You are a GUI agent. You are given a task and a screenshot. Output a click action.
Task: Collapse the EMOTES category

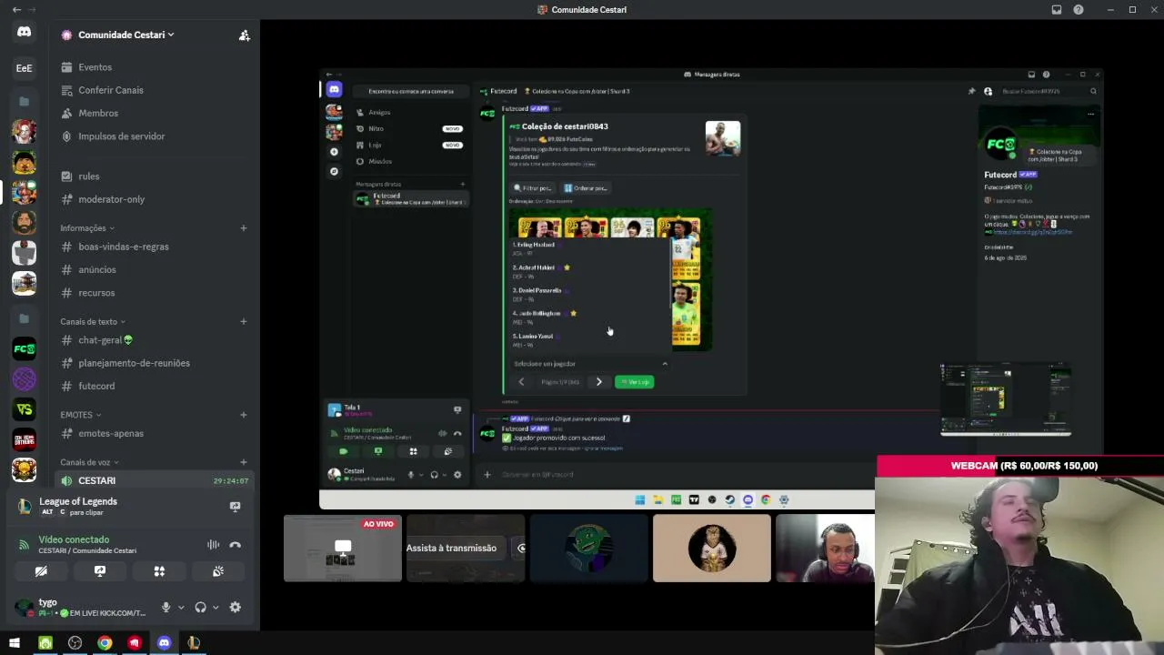tap(82, 415)
